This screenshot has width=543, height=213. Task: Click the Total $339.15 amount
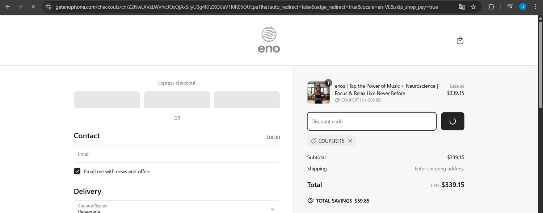coord(453,185)
